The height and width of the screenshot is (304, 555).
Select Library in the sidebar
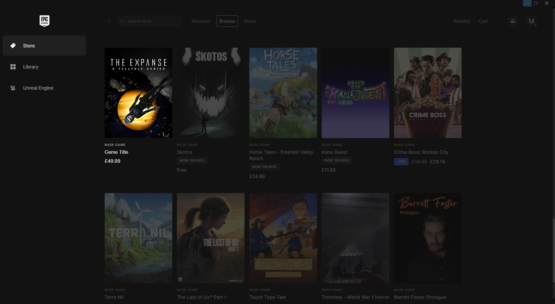(44, 67)
